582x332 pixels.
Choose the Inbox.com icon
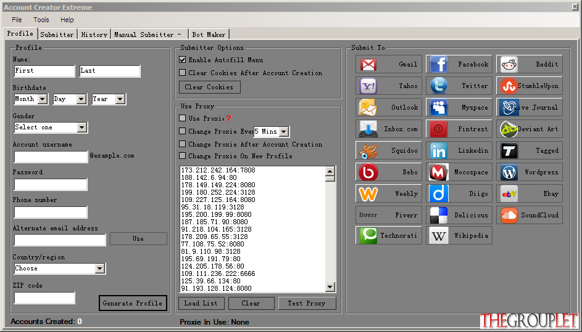(368, 129)
